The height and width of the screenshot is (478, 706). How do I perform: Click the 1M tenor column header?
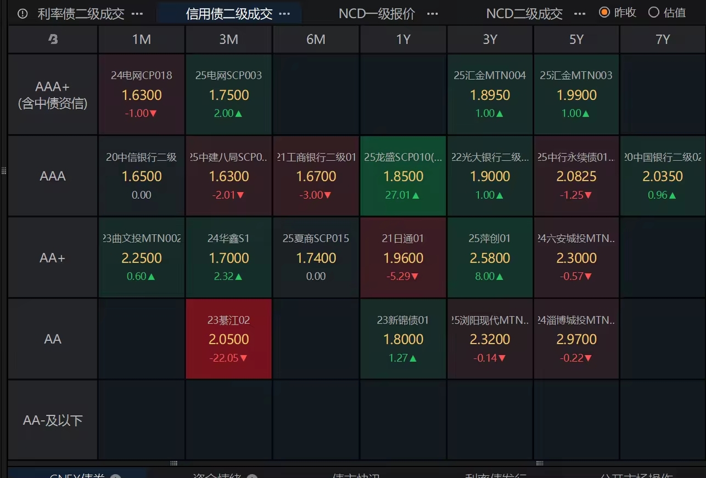click(142, 39)
